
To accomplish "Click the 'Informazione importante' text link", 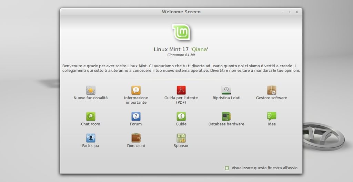I will (x=136, y=100).
